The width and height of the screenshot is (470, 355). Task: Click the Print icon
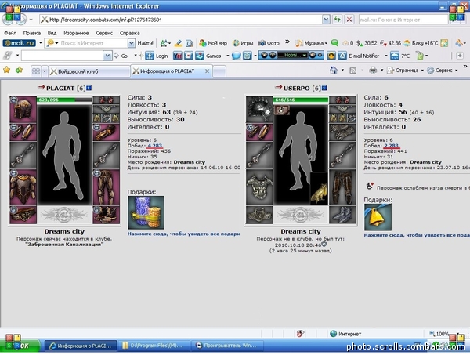click(373, 71)
